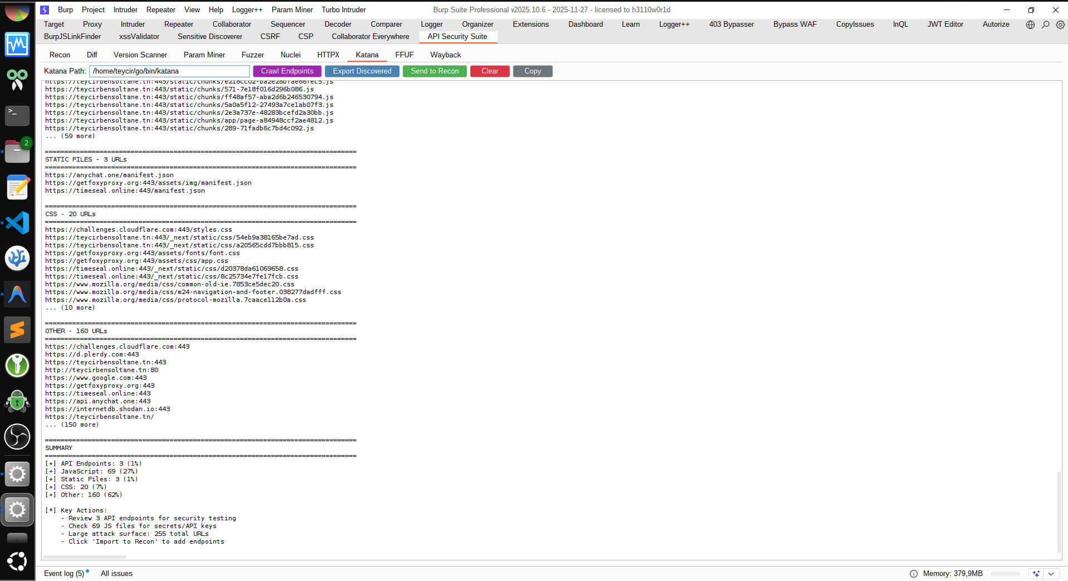This screenshot has width=1068, height=581.
Task: Click the 'https://anychat.one/manifest.json' URL line
Action: (110, 175)
